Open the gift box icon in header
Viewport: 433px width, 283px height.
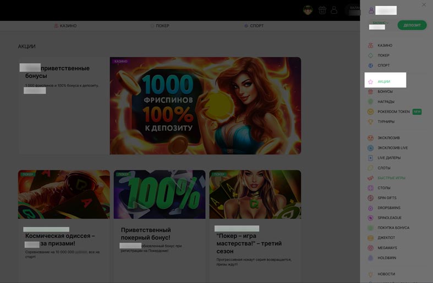pyautogui.click(x=322, y=10)
